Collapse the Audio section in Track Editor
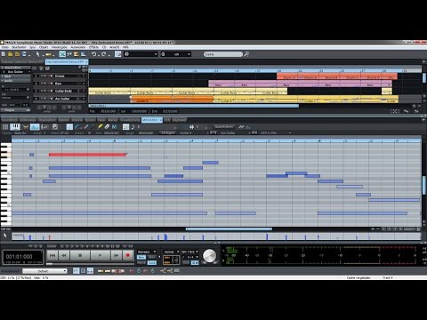Image resolution: width=427 pixels, height=320 pixels. point(3,81)
